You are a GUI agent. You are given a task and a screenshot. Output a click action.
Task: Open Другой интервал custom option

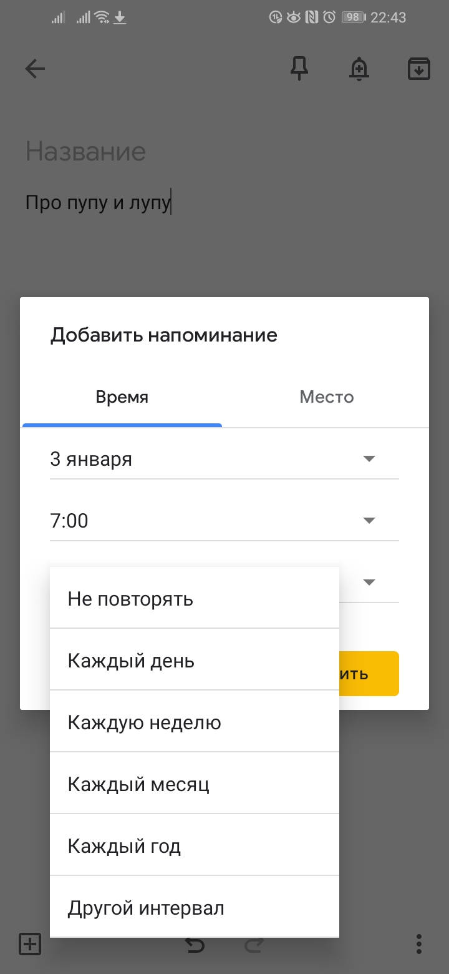pyautogui.click(x=195, y=907)
